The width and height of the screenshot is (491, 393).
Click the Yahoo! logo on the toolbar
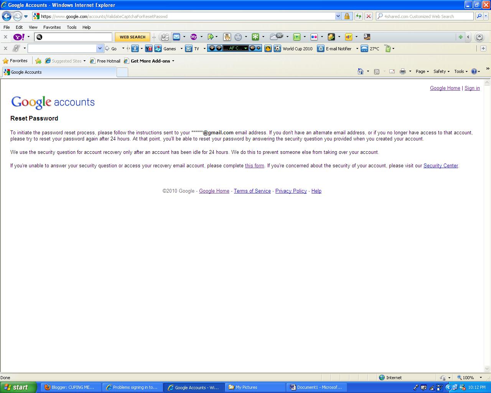(x=19, y=37)
